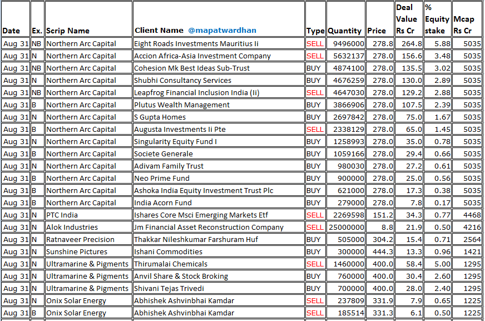Click Societe Generale cell
This screenshot has height=321, width=485.
pyautogui.click(x=219, y=154)
